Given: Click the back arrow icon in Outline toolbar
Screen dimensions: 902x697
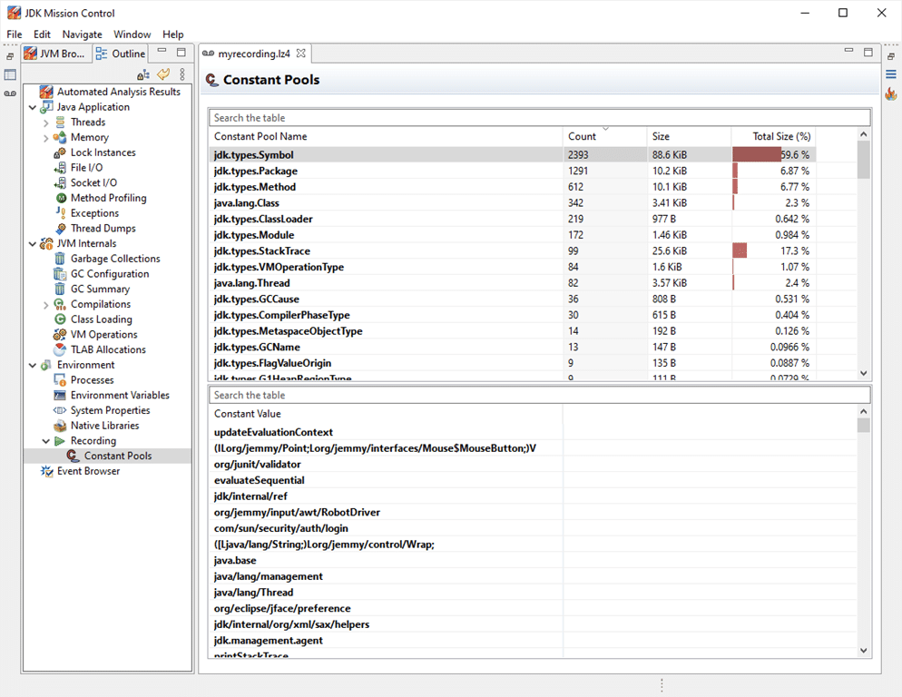Looking at the screenshot, I should pos(163,74).
